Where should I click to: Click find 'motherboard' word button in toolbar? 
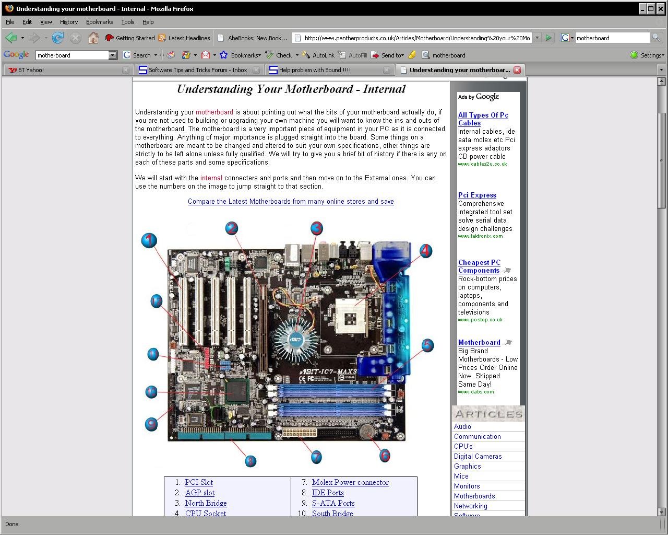coord(444,55)
